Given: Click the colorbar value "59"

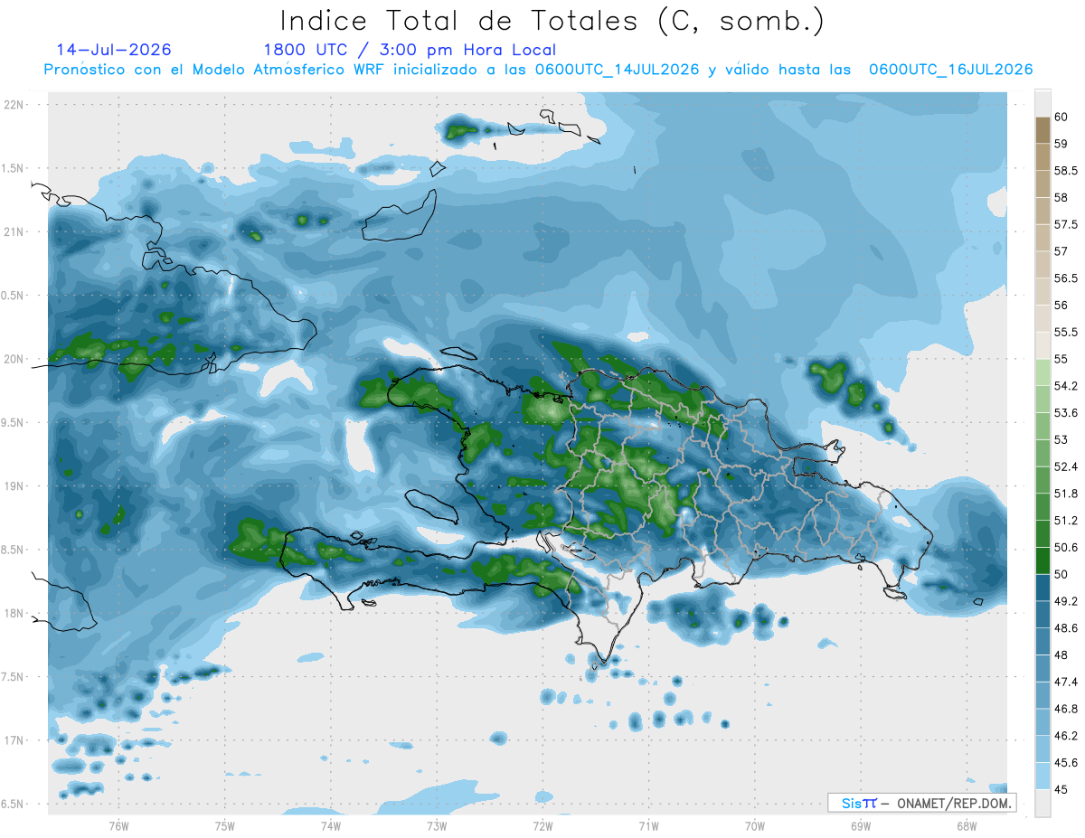Looking at the screenshot, I should [x=1062, y=144].
